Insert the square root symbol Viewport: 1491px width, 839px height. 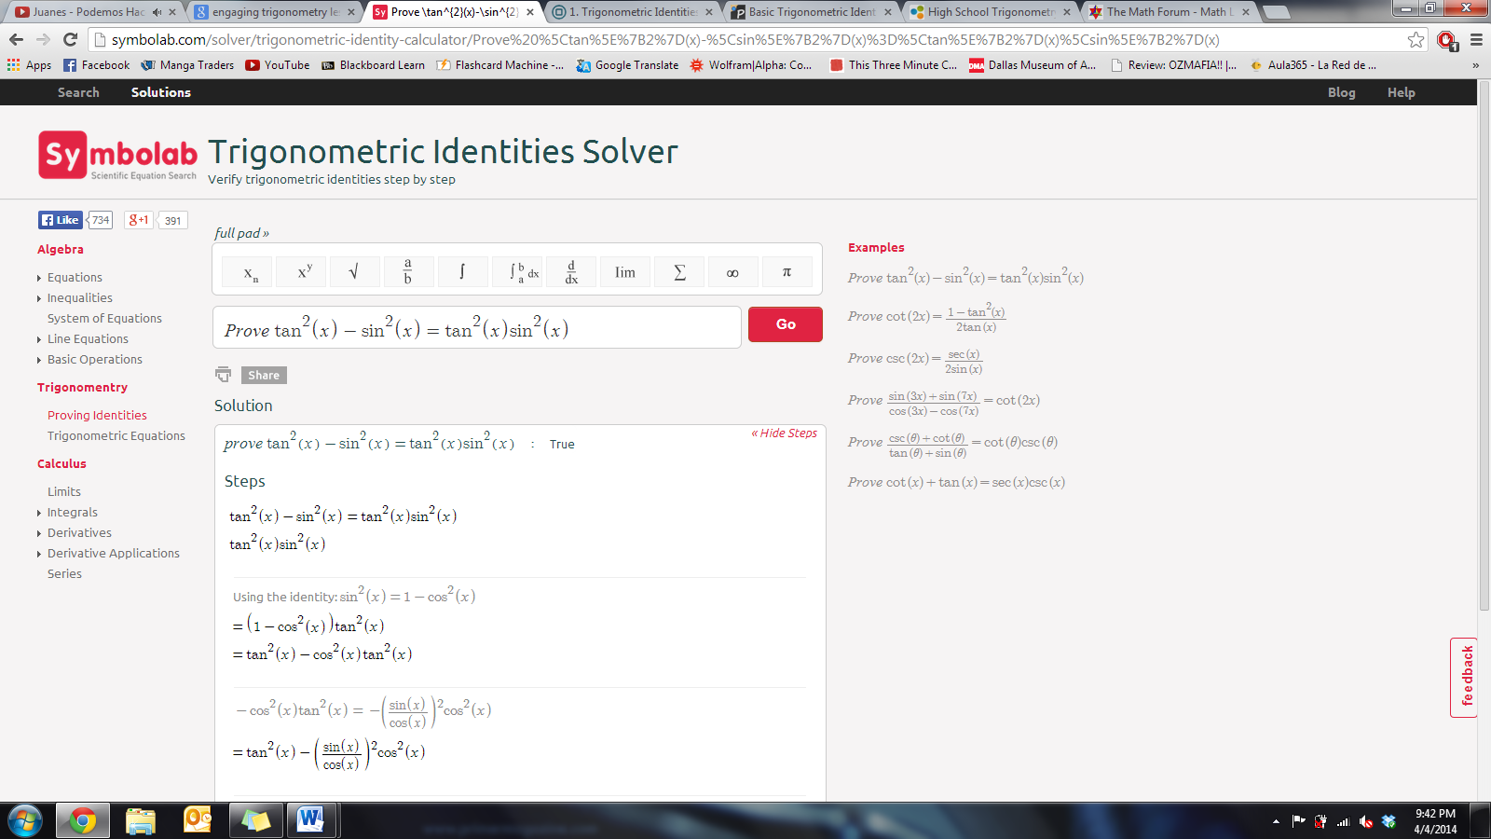pos(353,272)
